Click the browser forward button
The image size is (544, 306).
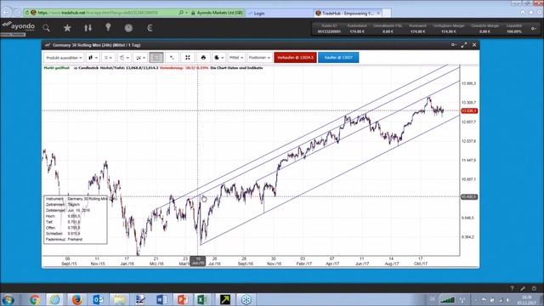pyautogui.click(x=18, y=13)
